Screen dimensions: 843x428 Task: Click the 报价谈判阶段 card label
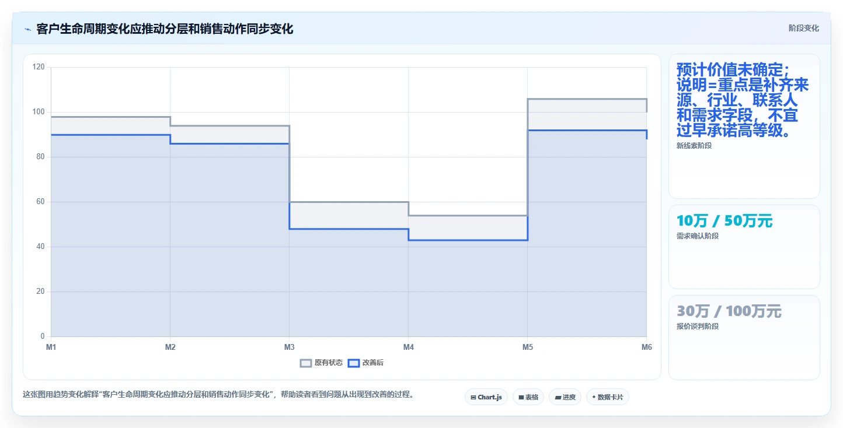[698, 327]
